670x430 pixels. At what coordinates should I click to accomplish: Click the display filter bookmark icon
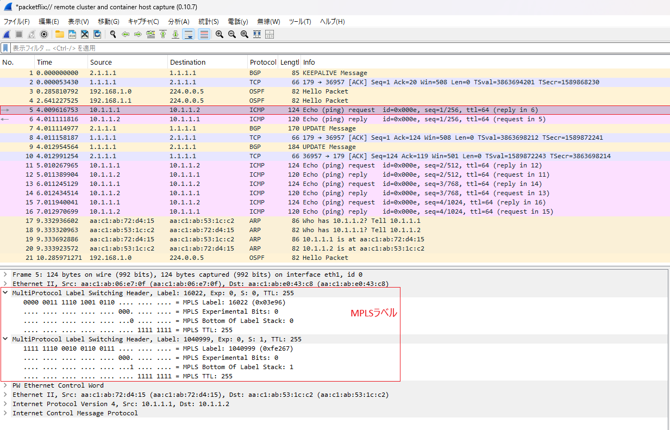pyautogui.click(x=5, y=48)
